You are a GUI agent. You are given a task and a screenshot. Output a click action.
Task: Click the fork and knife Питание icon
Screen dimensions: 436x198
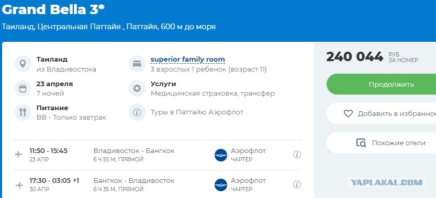23,112
